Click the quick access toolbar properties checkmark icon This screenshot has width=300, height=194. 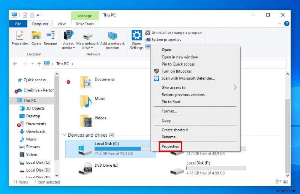pyautogui.click(x=25, y=15)
